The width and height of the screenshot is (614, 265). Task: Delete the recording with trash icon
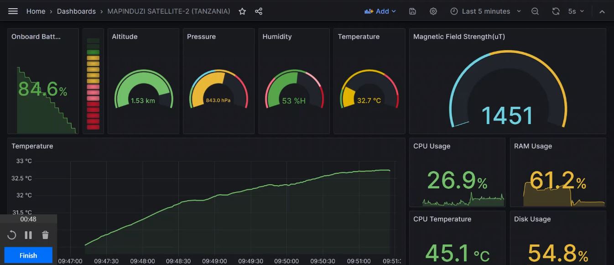[x=45, y=235]
